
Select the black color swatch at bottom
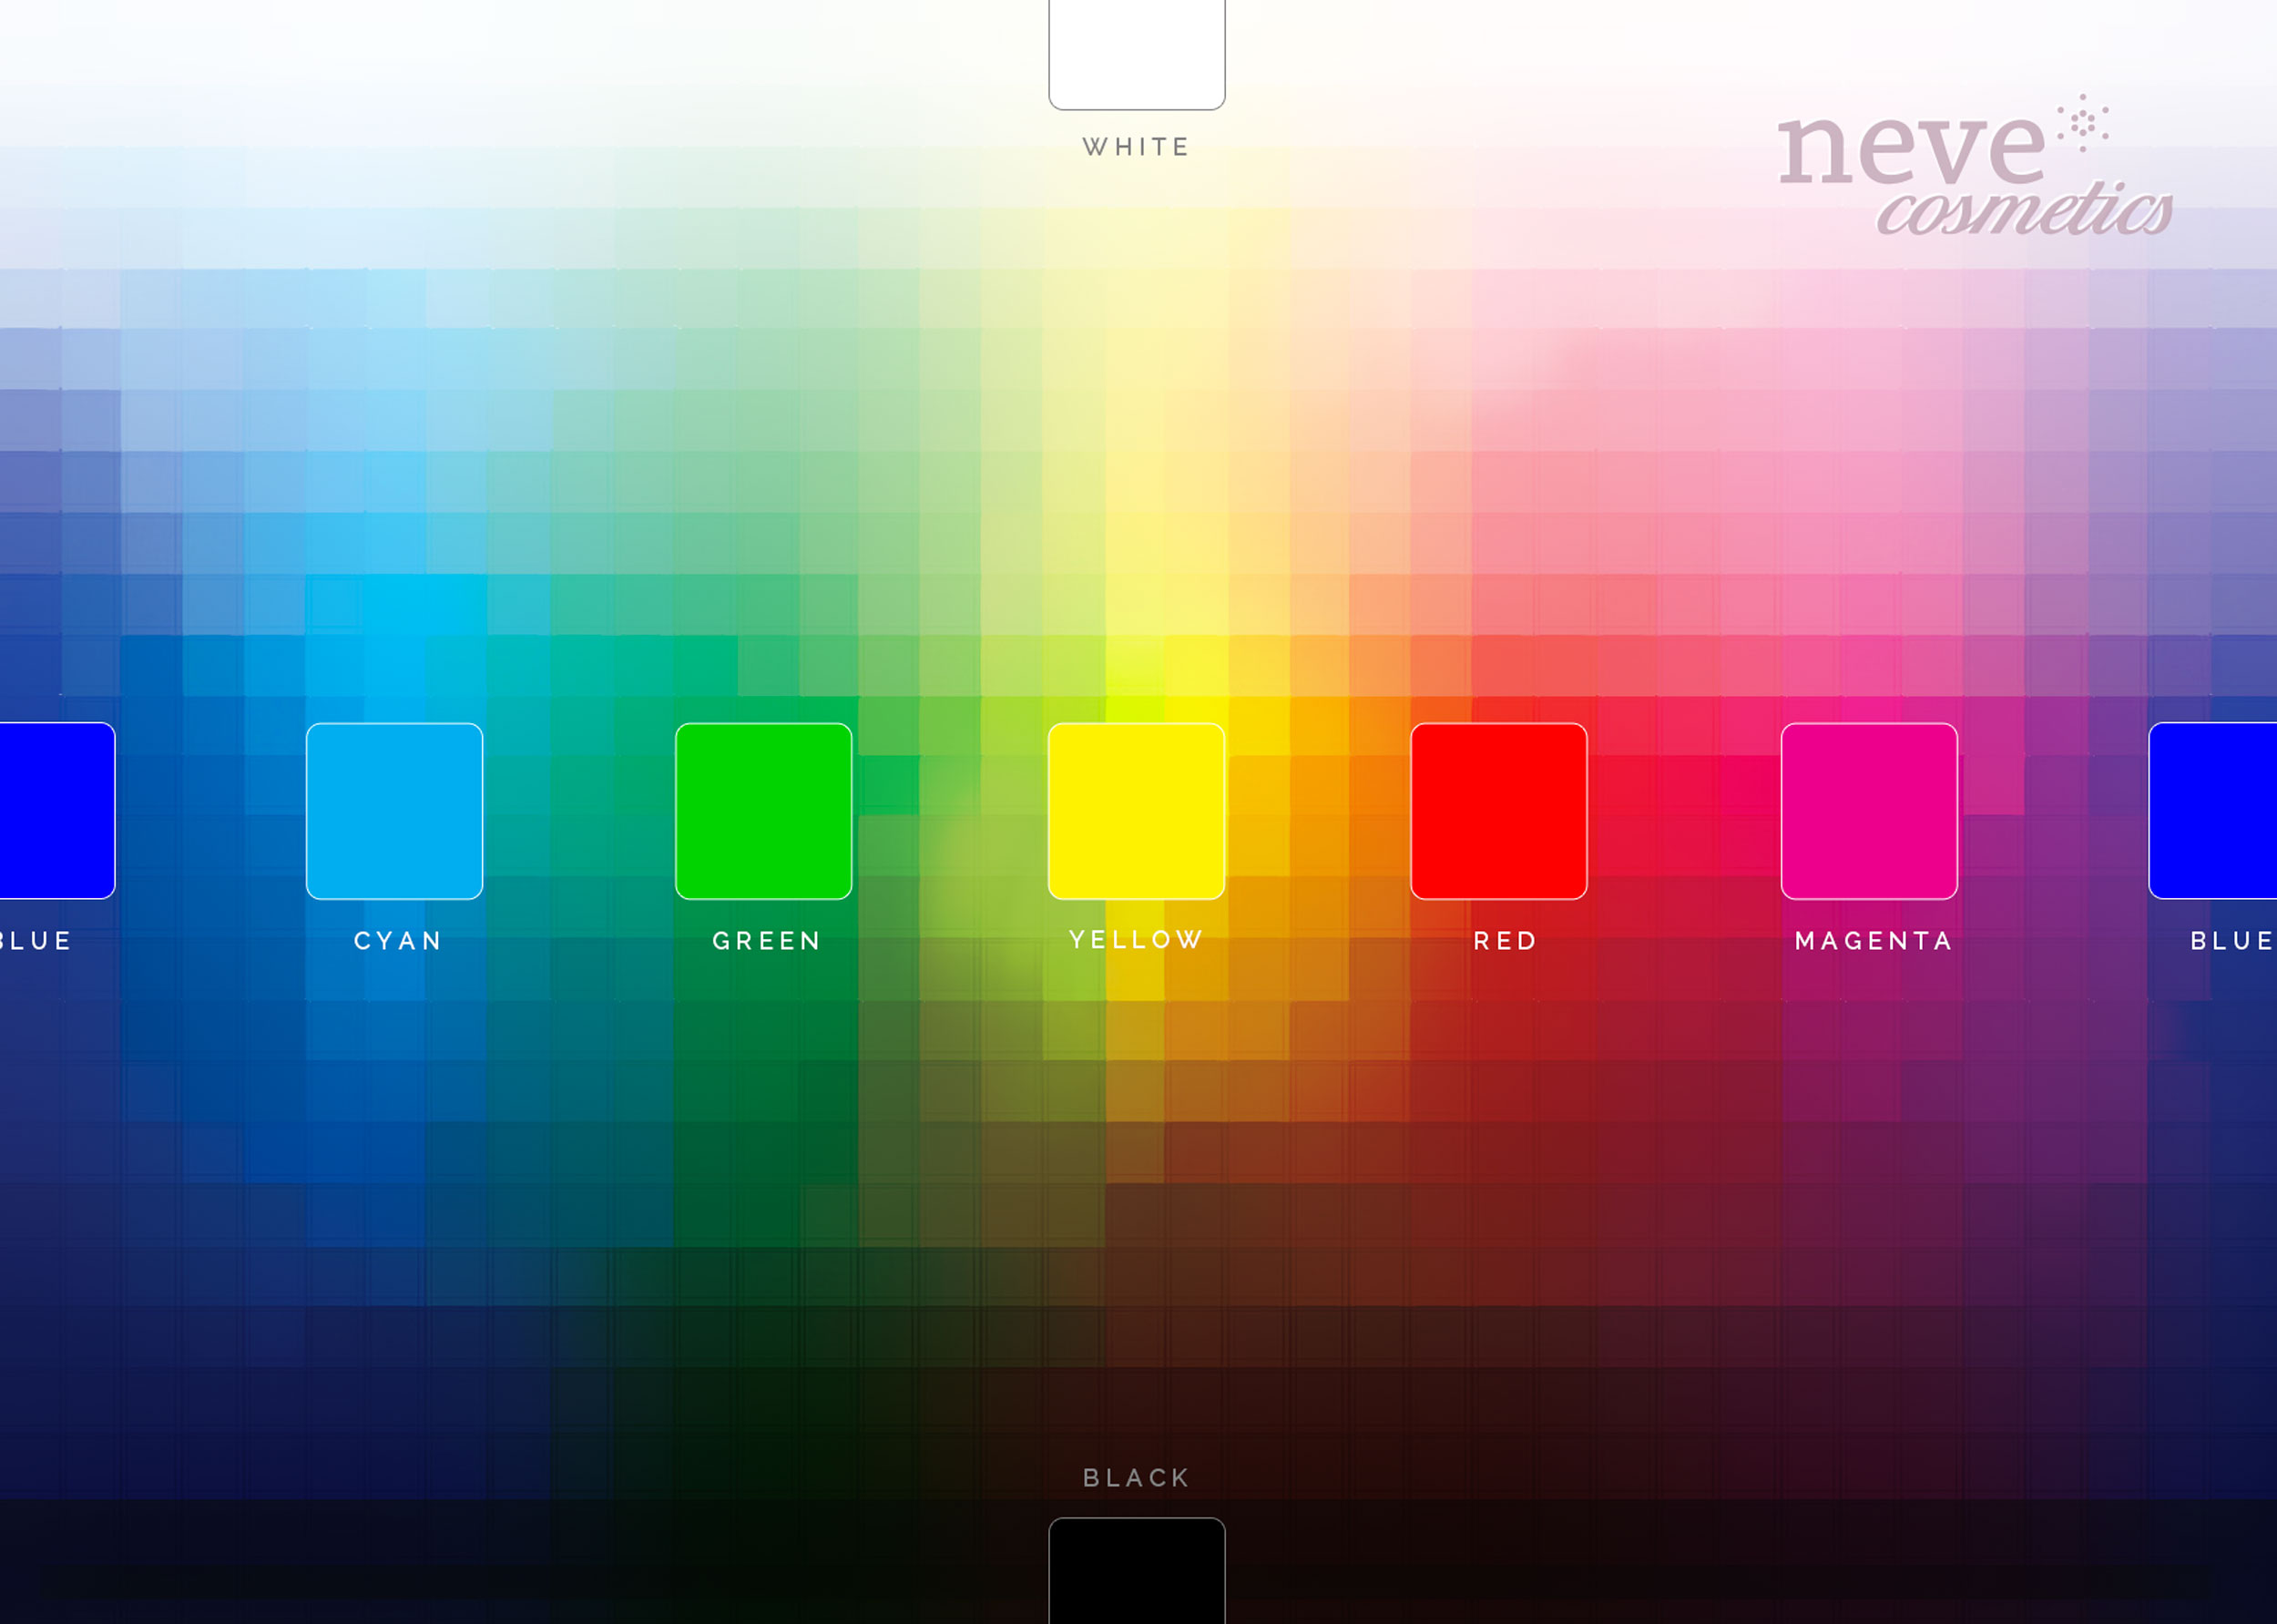click(1136, 1570)
